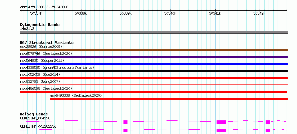The height and width of the screenshot is (134, 297).
Task: Click the 50342k ruler label
Action: (260, 13)
